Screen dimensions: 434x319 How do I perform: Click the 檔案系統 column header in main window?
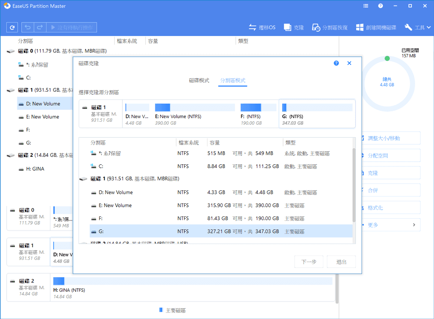[x=127, y=41]
